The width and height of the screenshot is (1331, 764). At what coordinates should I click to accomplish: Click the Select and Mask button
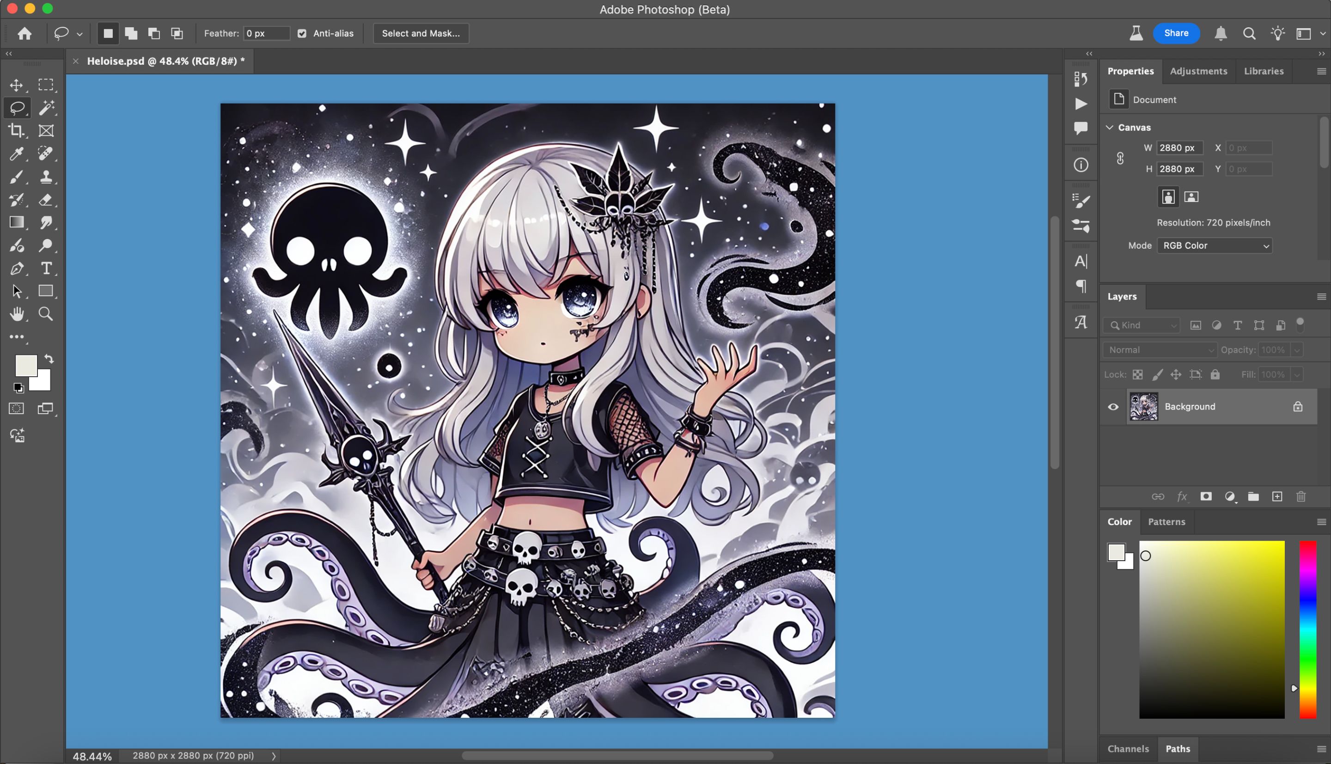click(421, 34)
